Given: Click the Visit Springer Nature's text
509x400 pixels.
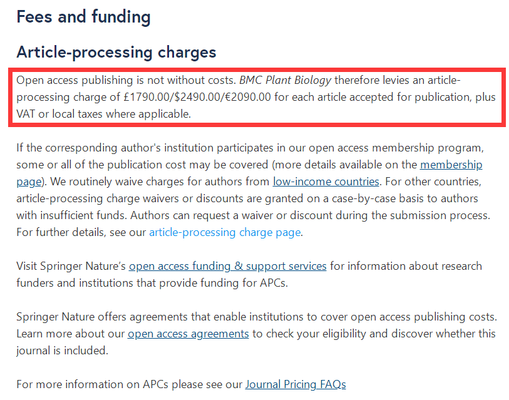Looking at the screenshot, I should 71,266.
